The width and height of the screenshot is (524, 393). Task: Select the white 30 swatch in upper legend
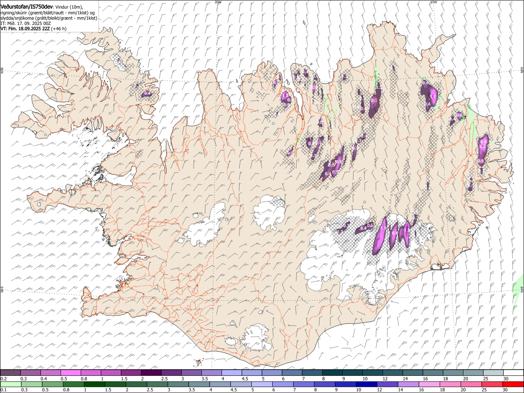pyautogui.click(x=513, y=373)
